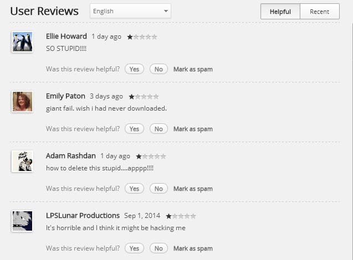
Task: Open Adam Rashdan's avatar image
Action: click(x=22, y=162)
